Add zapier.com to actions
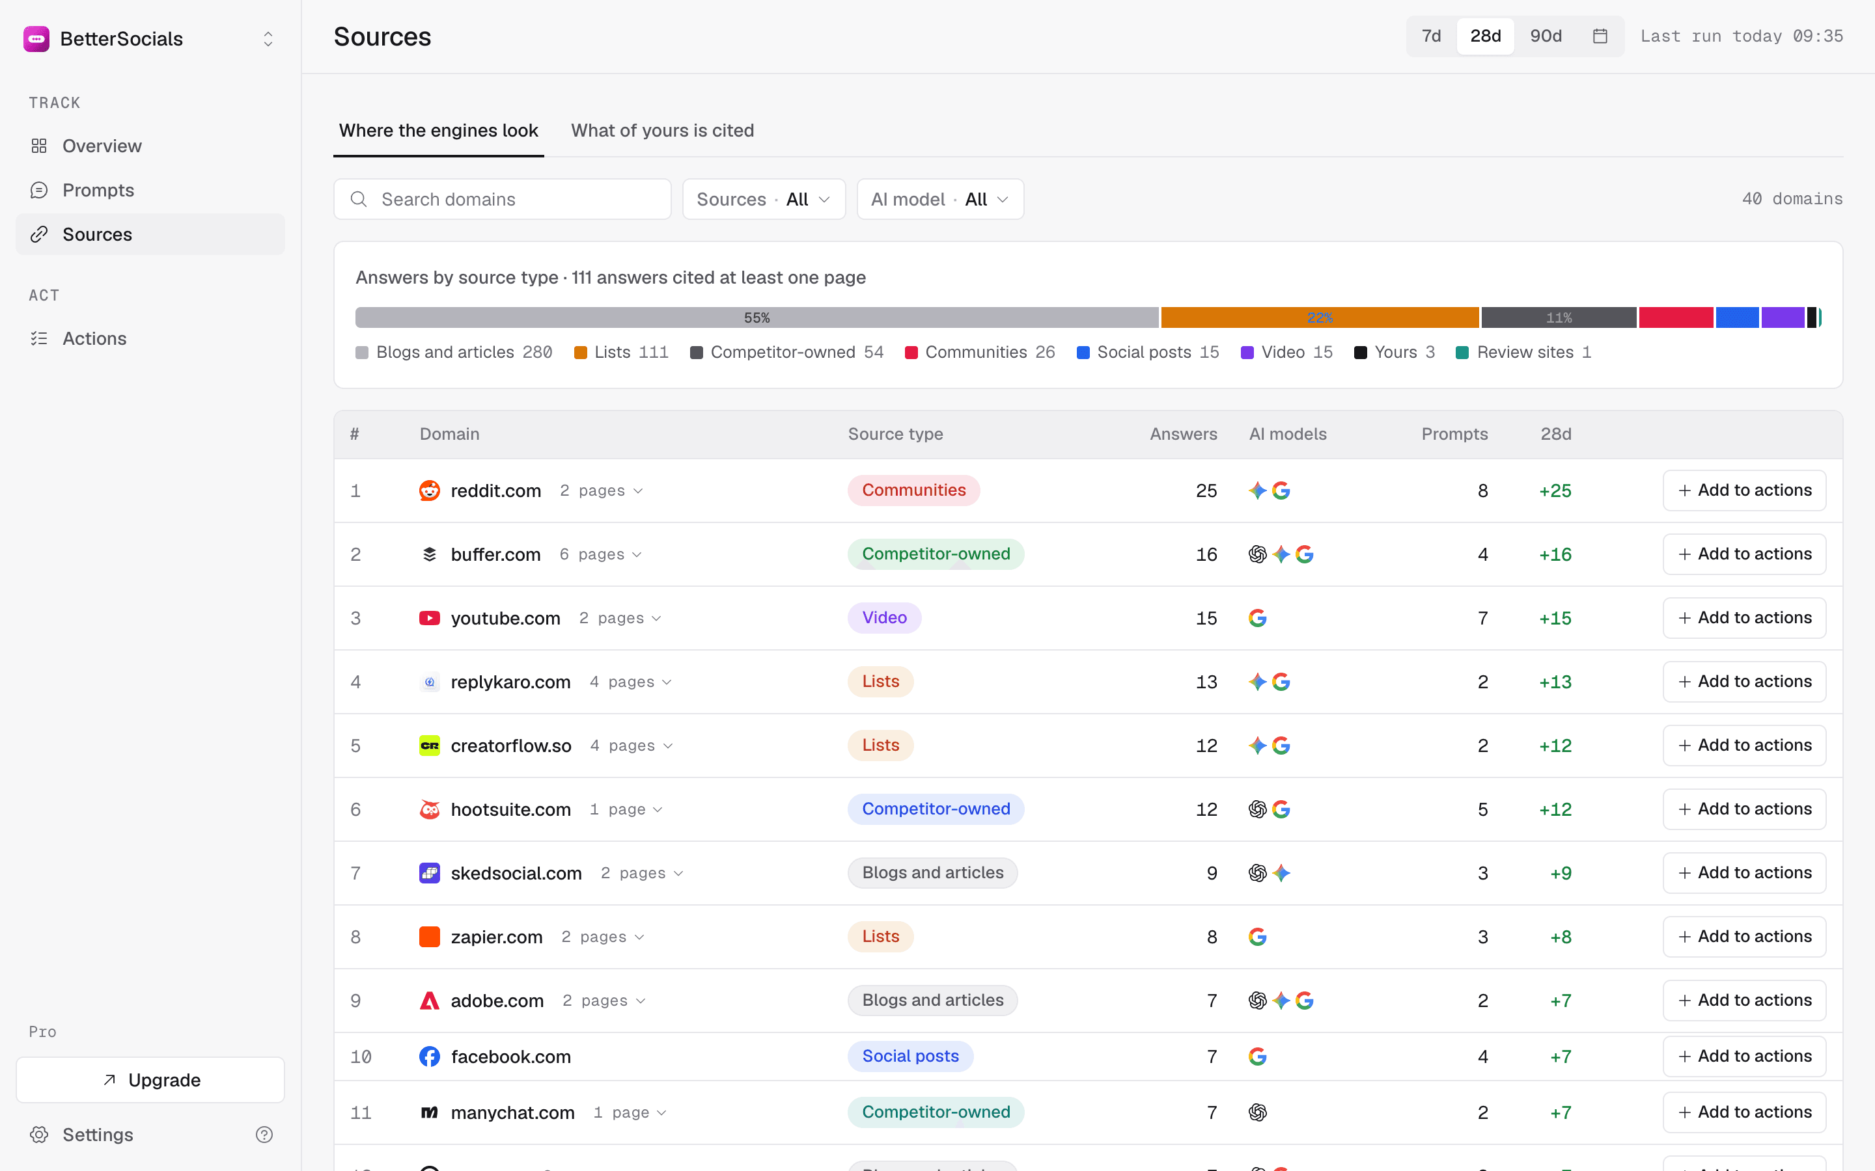 coord(1744,936)
